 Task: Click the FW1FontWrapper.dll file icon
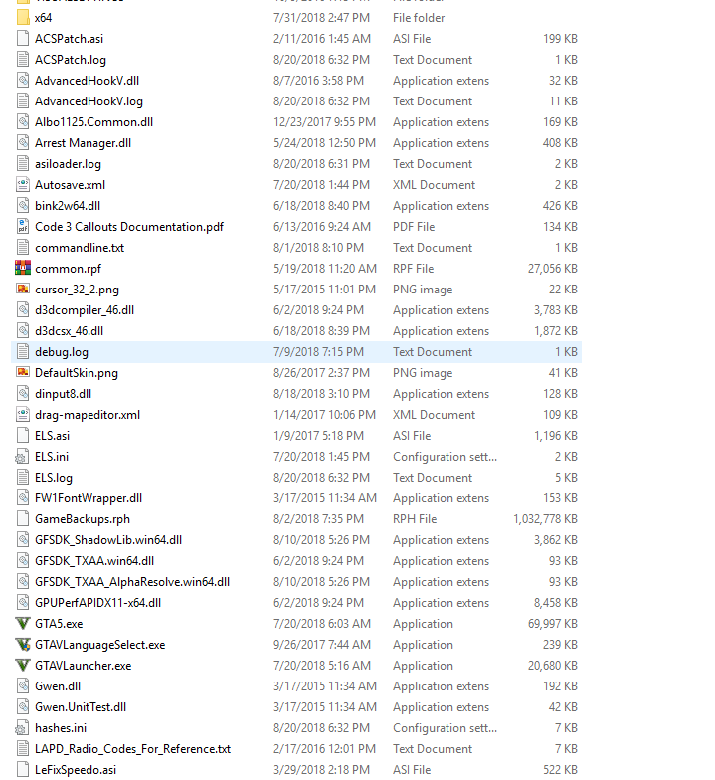pos(23,498)
